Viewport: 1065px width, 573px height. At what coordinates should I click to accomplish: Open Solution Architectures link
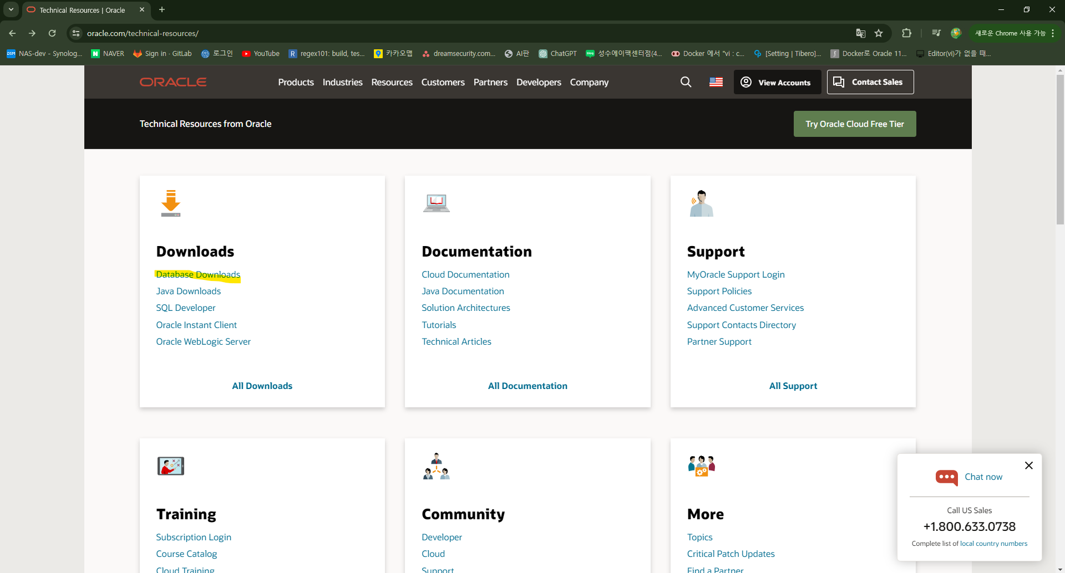466,308
